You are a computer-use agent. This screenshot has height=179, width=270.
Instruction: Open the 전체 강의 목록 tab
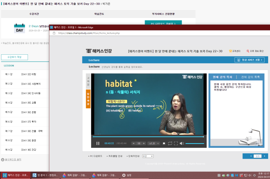[x=250, y=77]
